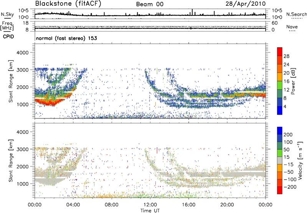
Task: Click the 'N.Sky' label
Action: click(x=7, y=14)
